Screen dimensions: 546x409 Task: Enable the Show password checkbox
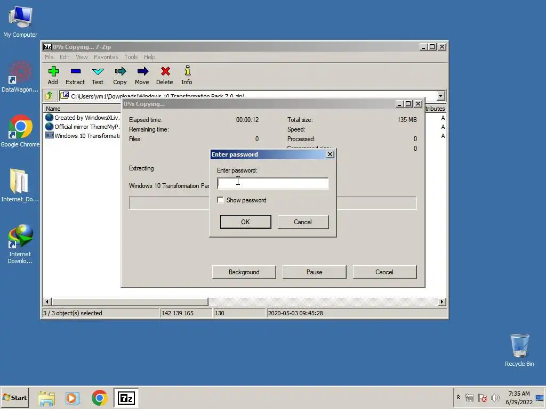click(220, 200)
